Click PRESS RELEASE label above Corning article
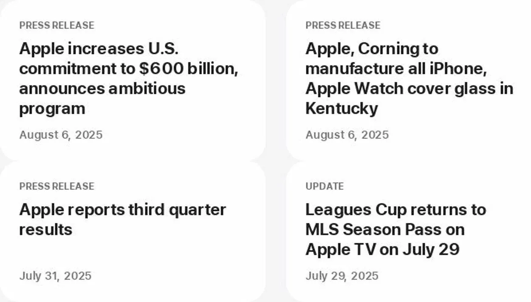 [343, 25]
